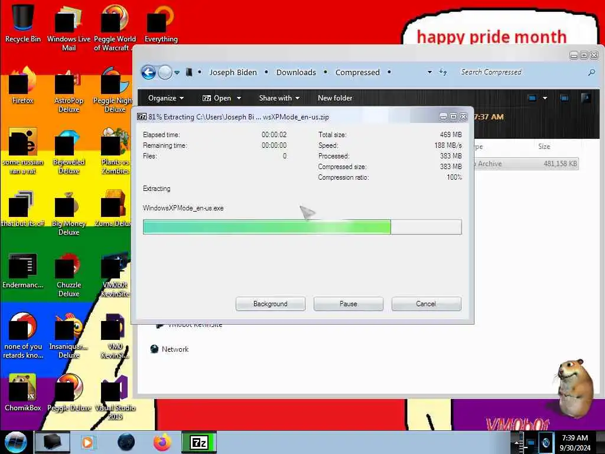Open the Windows Start orb
Viewport: 605px width, 454px height.
click(15, 442)
